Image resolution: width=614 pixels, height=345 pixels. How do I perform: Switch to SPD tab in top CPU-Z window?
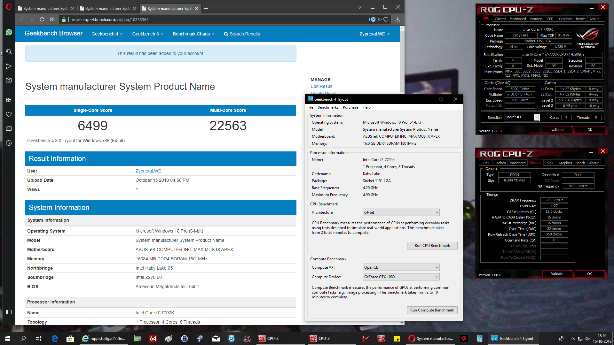coord(550,19)
